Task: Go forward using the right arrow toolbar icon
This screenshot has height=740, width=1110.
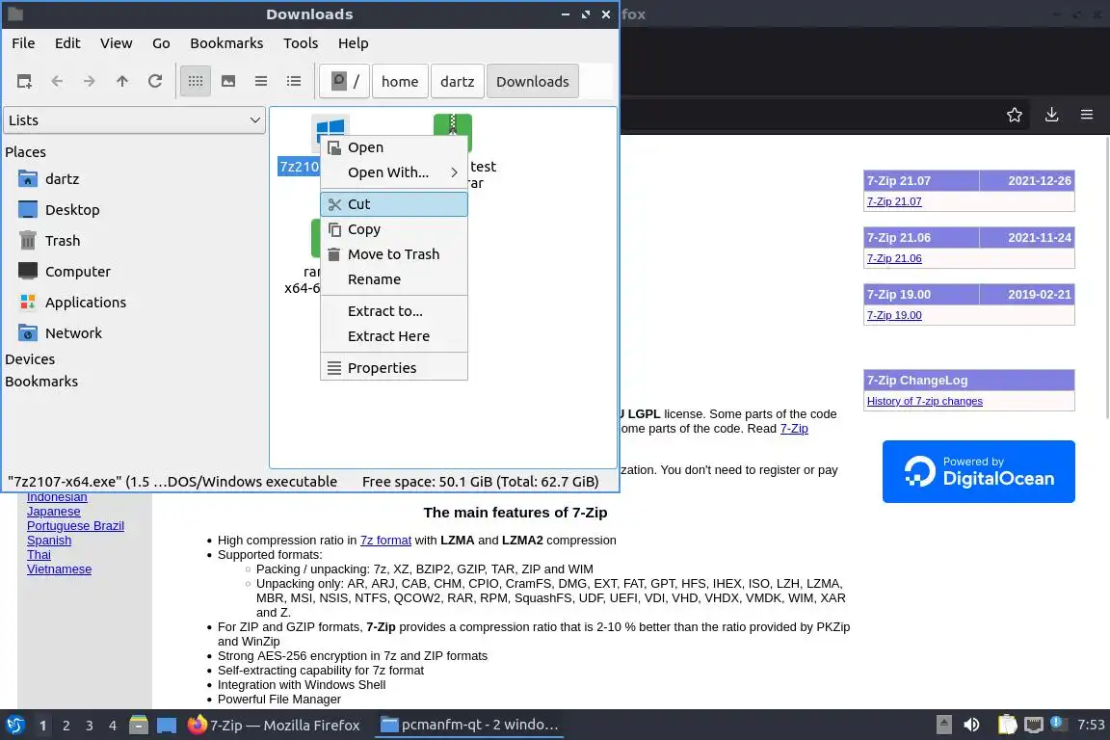Action: point(90,82)
